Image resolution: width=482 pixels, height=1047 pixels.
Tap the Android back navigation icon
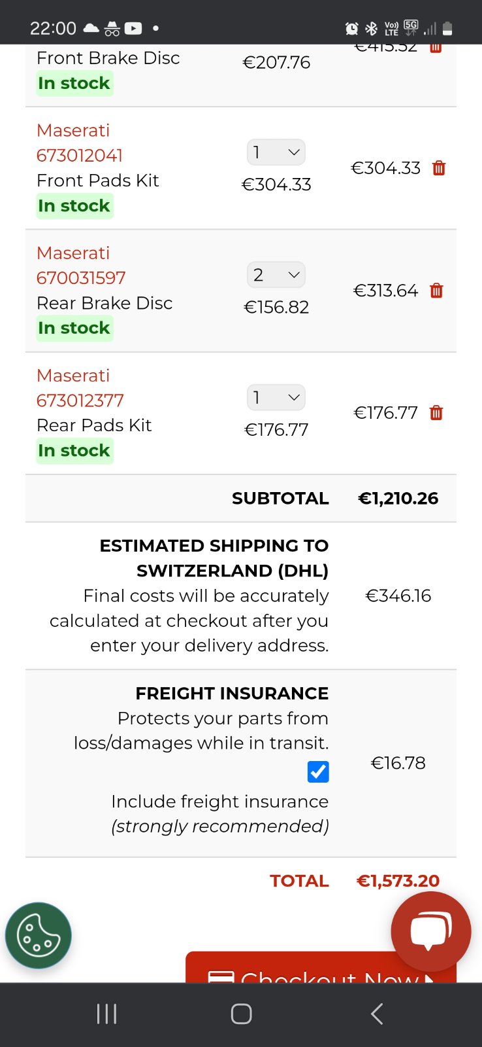click(377, 1014)
